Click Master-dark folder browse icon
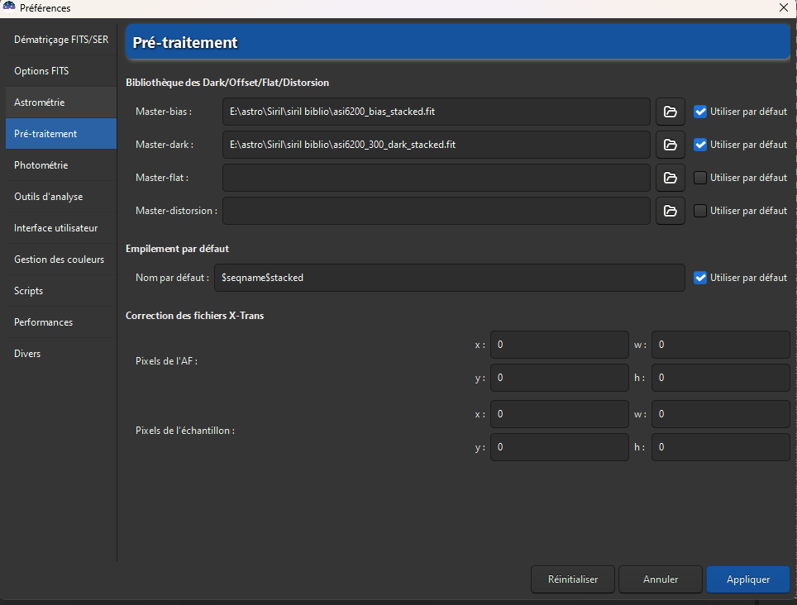This screenshot has width=797, height=605. tap(670, 145)
